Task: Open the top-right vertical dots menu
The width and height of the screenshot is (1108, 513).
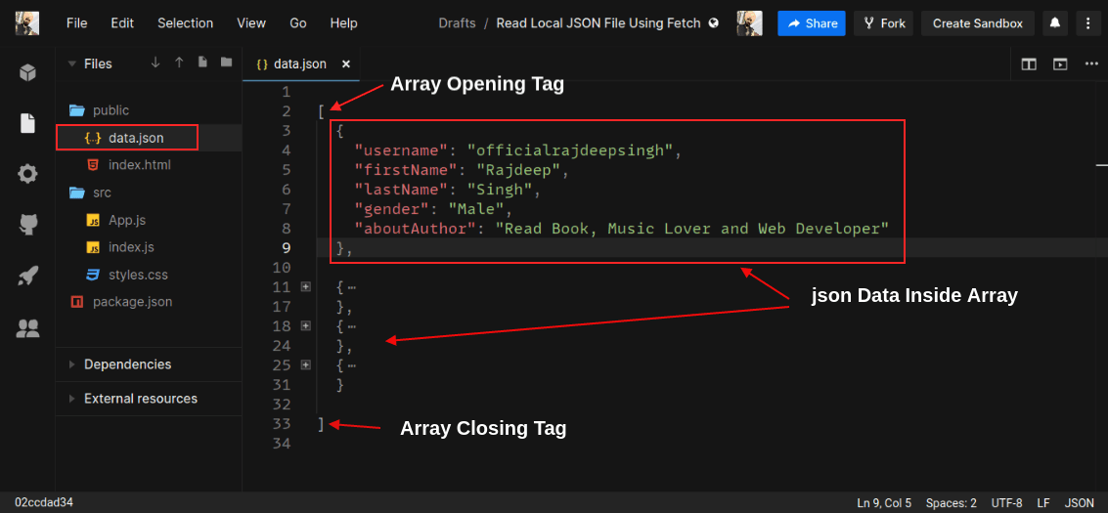Action: 1086,23
